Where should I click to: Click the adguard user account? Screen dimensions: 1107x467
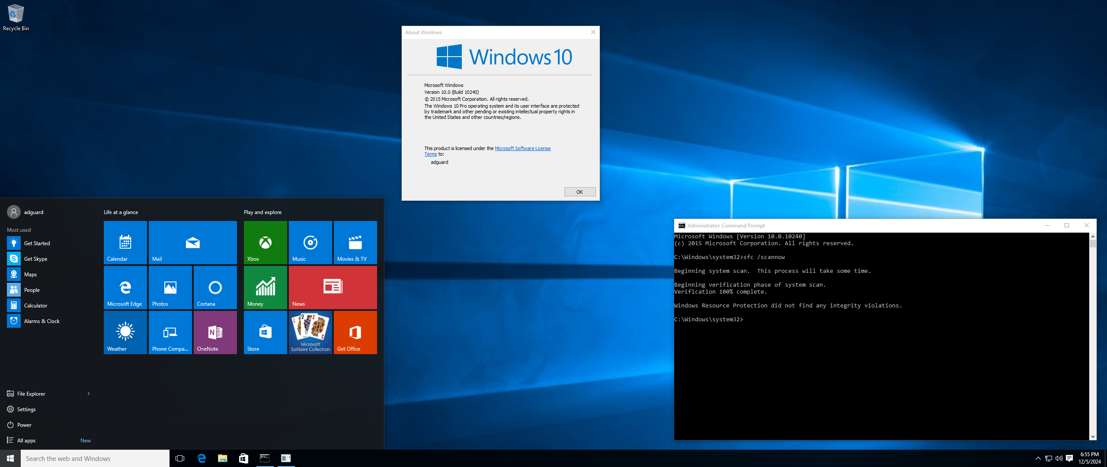click(x=26, y=212)
